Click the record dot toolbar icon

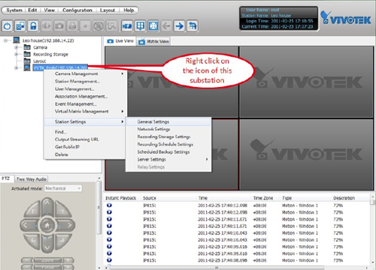coord(86,25)
